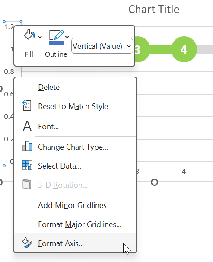The image size is (213, 262).
Task: Click the Chart Title text
Action: 154,9
